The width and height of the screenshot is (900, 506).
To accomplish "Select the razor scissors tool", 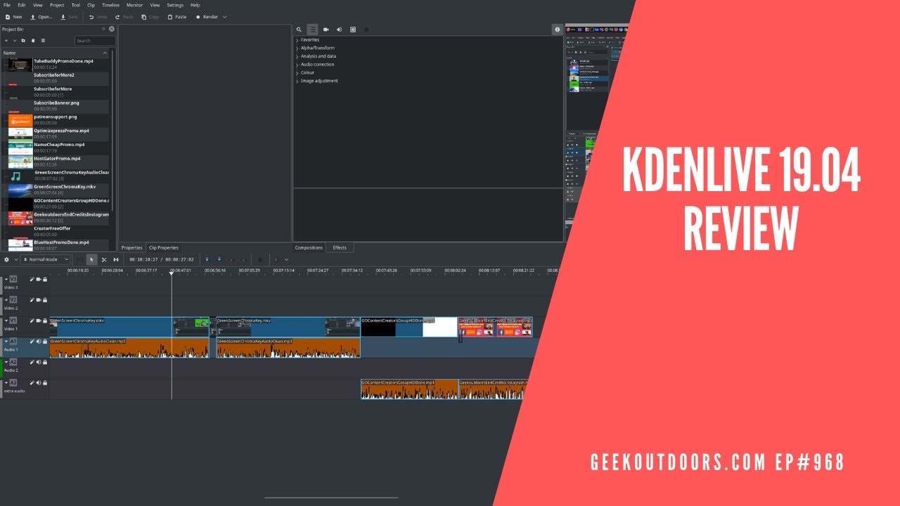I will click(104, 259).
